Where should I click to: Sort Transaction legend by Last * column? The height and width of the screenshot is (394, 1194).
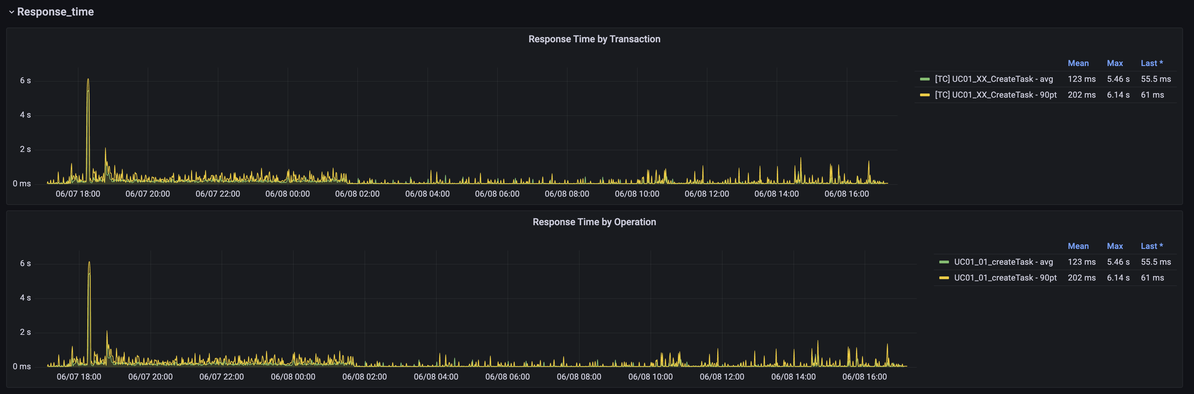(1151, 63)
